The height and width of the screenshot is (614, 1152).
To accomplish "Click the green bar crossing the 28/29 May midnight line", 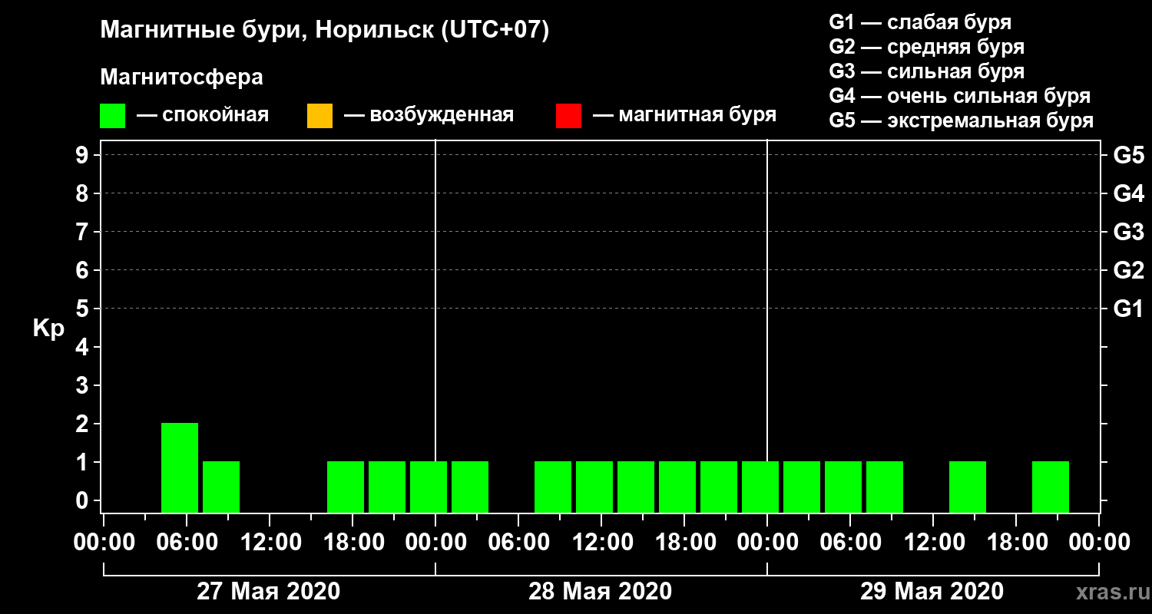I will click(x=760, y=487).
